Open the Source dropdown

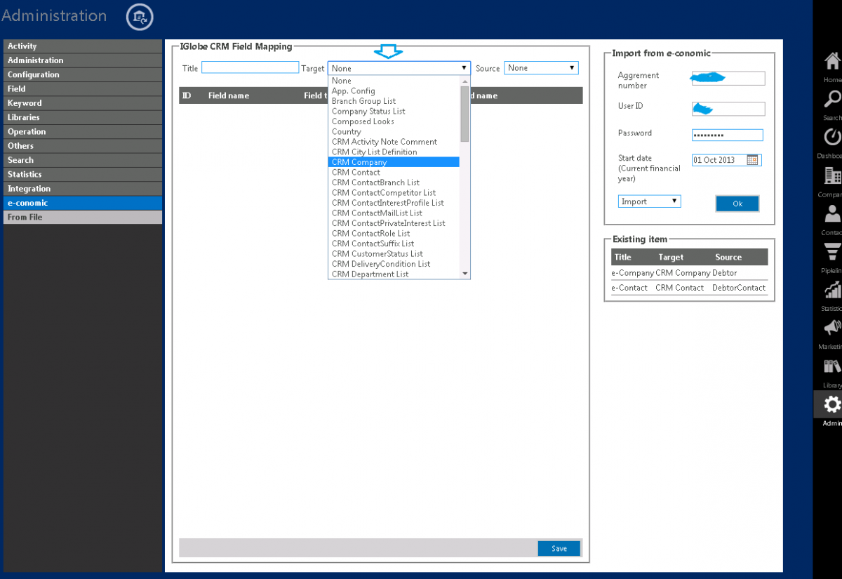(541, 68)
